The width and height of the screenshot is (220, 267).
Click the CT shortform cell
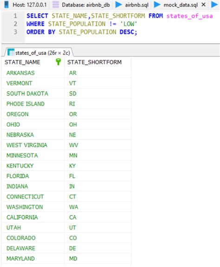[x=98, y=197]
